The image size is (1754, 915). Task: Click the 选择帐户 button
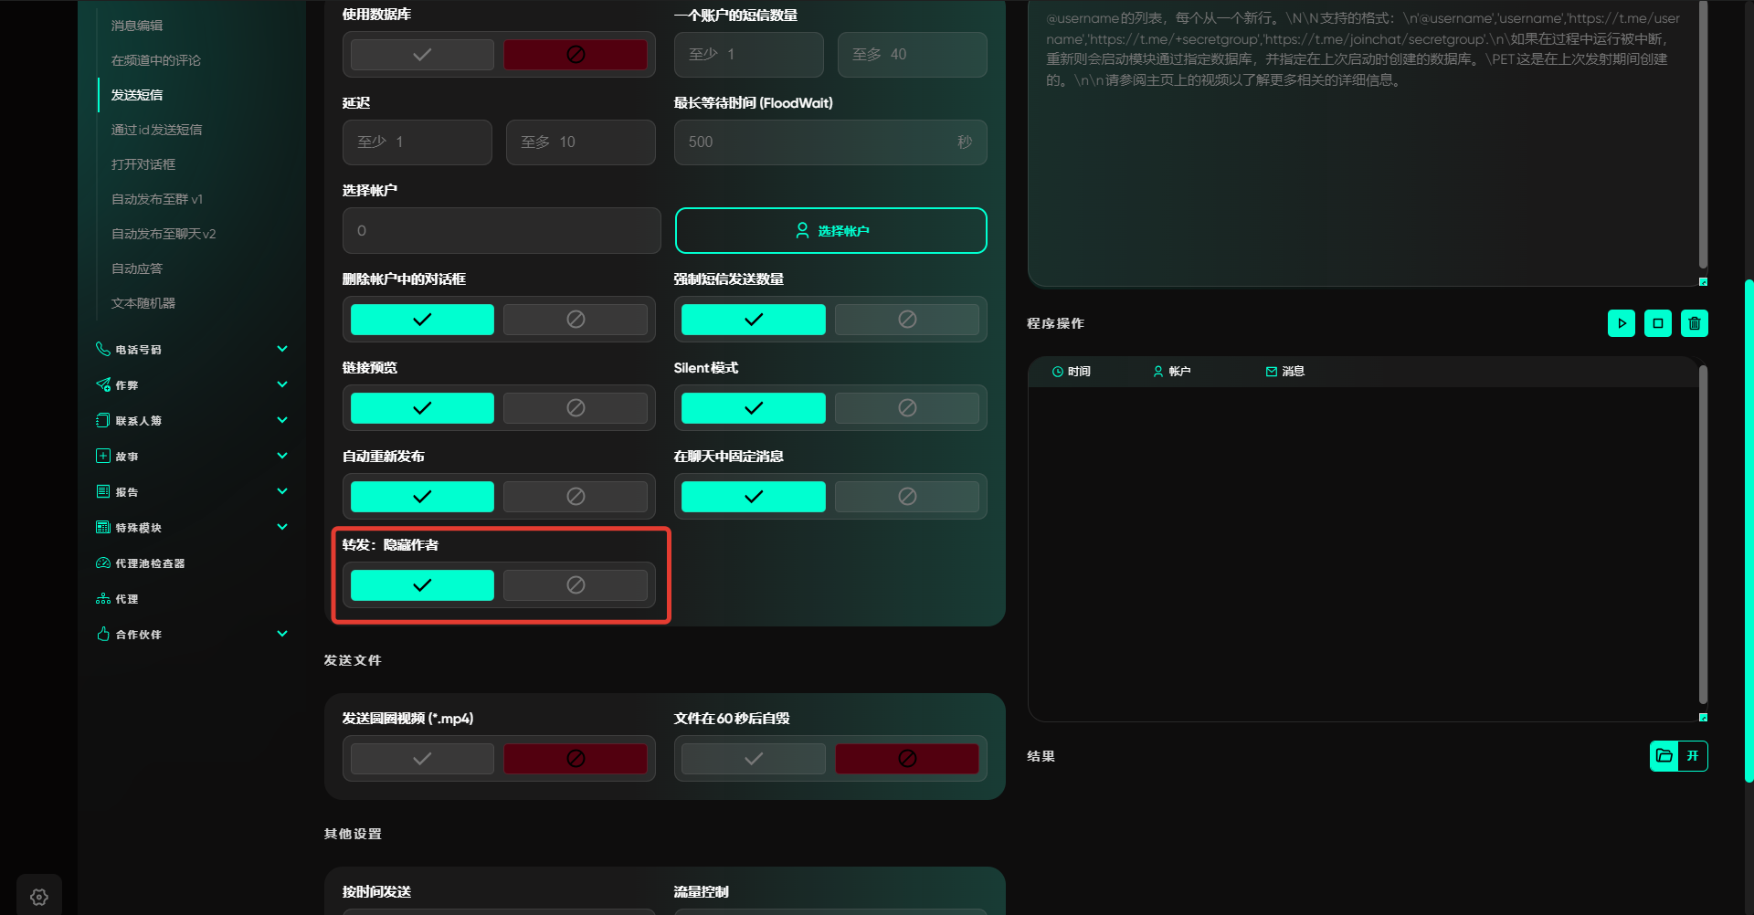[830, 231]
